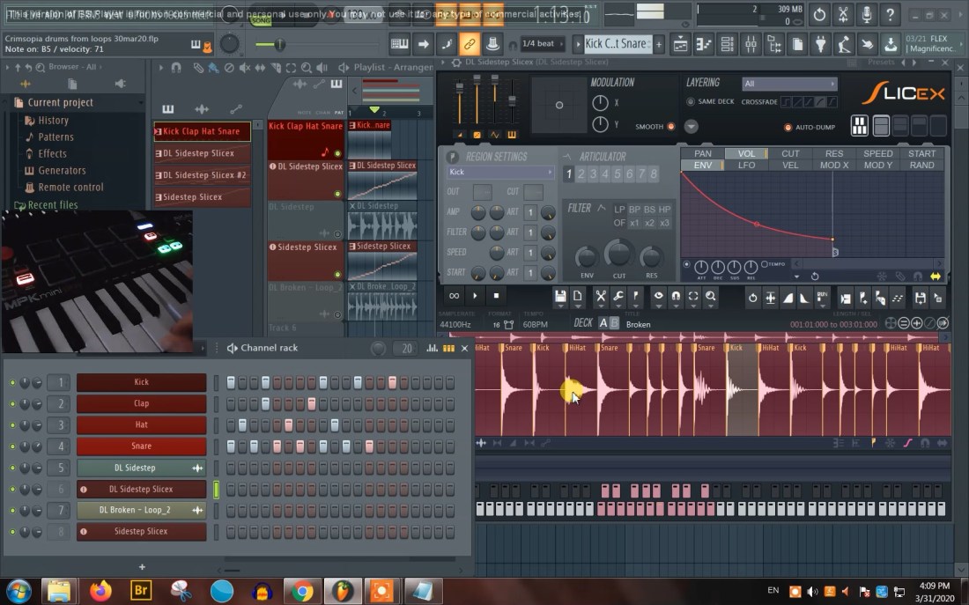The height and width of the screenshot is (605, 969).
Task: Open the 1/4 beat snap dropdown
Action: click(544, 44)
